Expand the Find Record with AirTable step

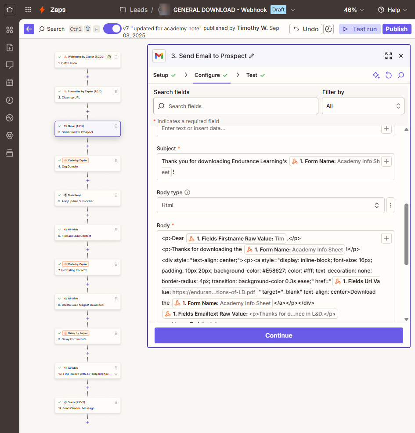point(116,374)
